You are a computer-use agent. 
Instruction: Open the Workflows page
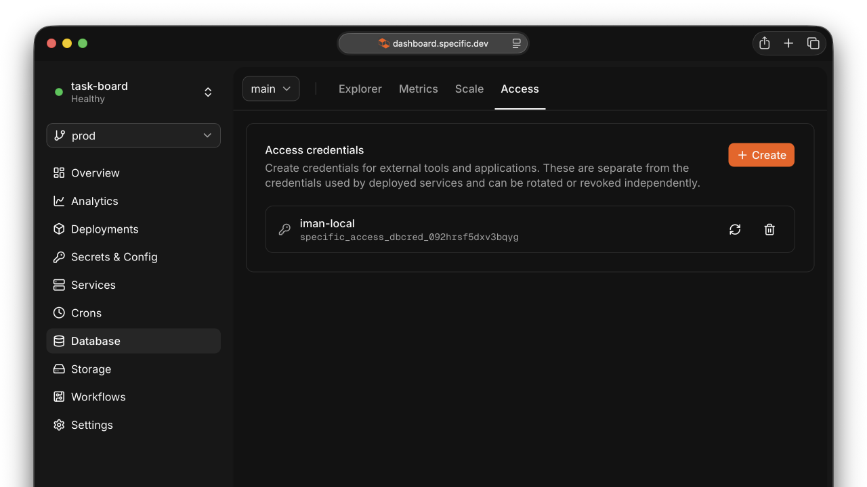tap(133, 397)
